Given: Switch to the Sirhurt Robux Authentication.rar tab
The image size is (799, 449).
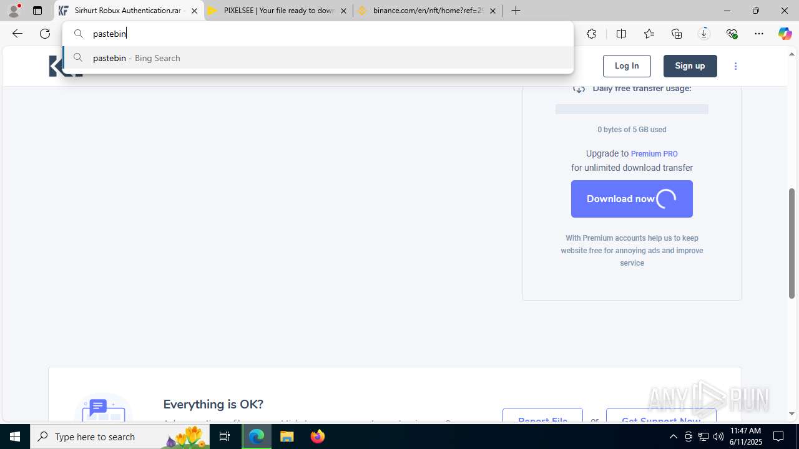Looking at the screenshot, I should pos(129,11).
